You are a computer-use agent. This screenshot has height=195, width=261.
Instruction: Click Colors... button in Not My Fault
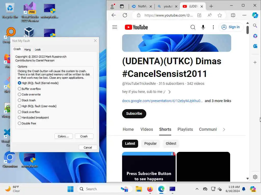pyautogui.click(x=63, y=136)
